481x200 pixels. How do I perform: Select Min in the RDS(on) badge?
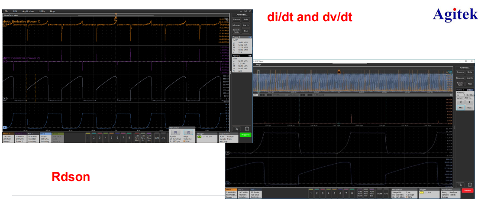[x=461, y=108]
